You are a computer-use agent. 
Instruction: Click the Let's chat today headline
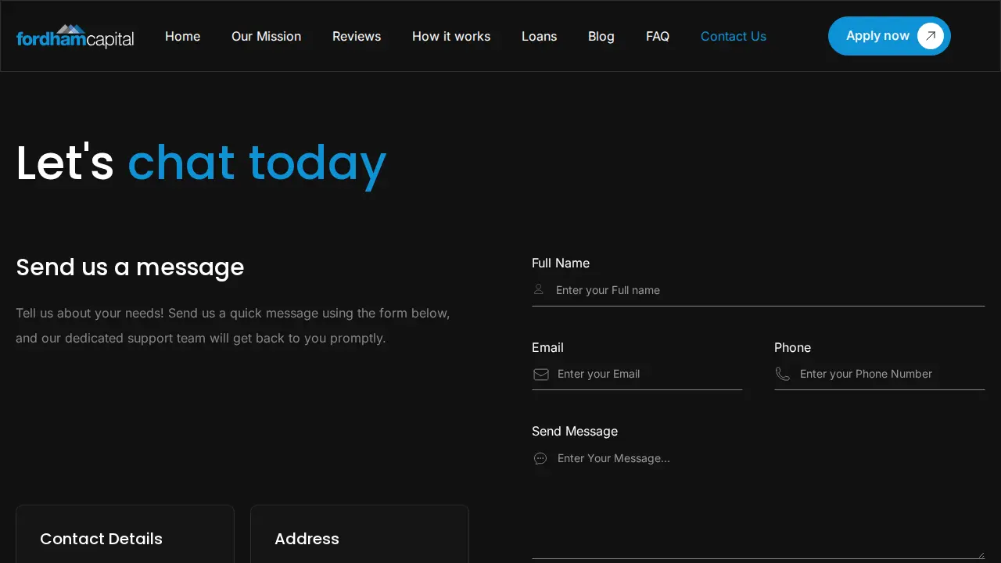(201, 163)
